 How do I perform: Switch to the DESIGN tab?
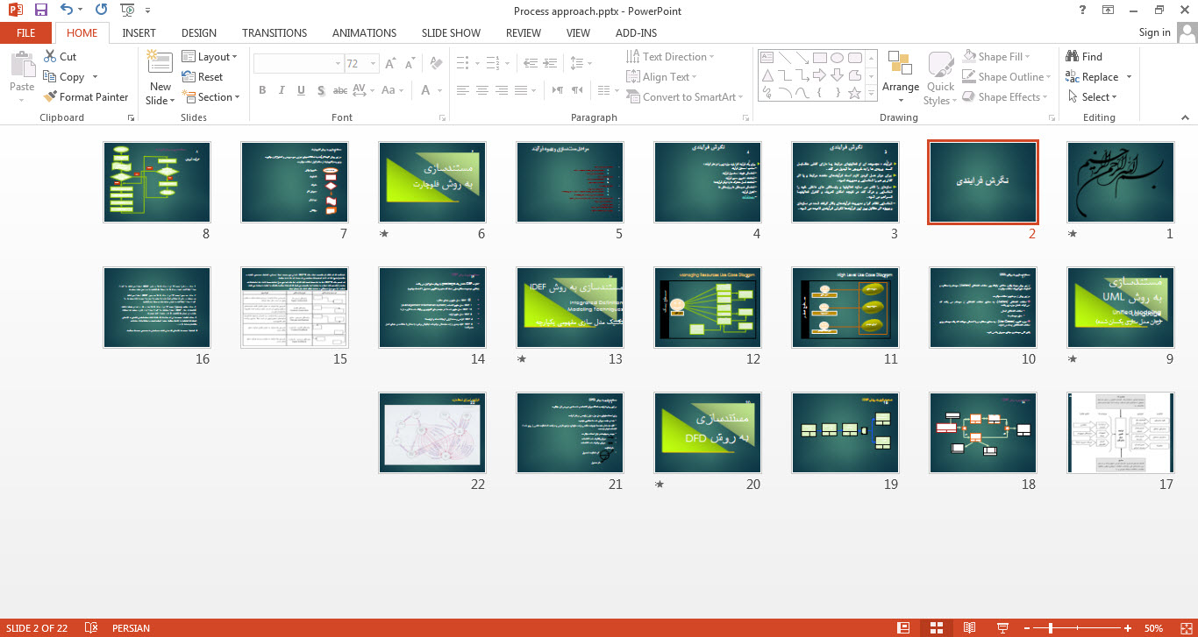point(199,33)
